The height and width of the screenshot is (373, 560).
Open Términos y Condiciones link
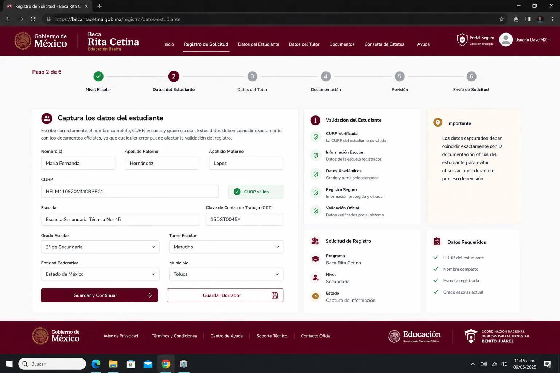174,336
